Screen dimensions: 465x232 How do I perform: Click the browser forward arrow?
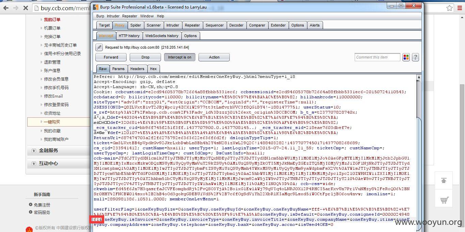pos(16,8)
